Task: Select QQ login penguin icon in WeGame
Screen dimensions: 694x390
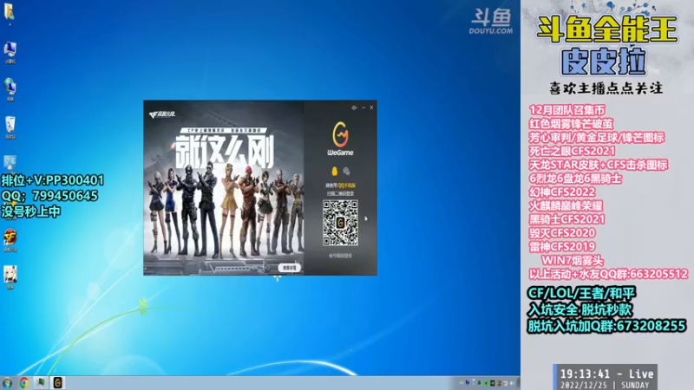Action: click(x=335, y=171)
